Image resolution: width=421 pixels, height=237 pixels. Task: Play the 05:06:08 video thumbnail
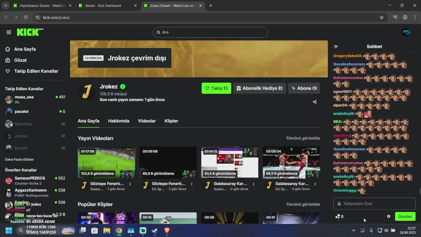pos(168,163)
